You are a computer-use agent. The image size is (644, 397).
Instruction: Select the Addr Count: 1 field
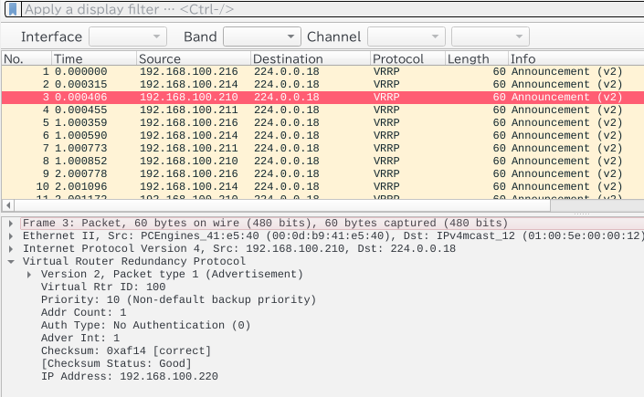tap(83, 312)
